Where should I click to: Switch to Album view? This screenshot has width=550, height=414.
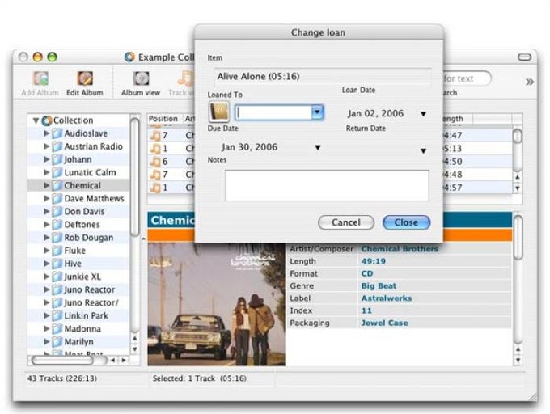(141, 83)
